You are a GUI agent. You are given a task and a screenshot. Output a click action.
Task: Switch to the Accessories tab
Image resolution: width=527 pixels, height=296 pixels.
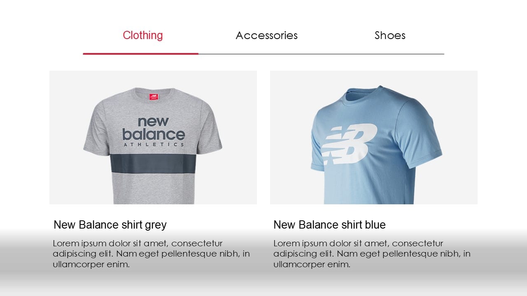tap(266, 36)
